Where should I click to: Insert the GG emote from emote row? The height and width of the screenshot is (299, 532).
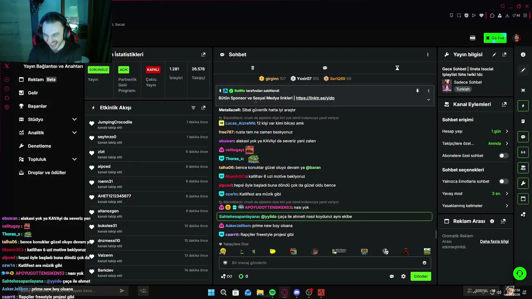point(365,251)
